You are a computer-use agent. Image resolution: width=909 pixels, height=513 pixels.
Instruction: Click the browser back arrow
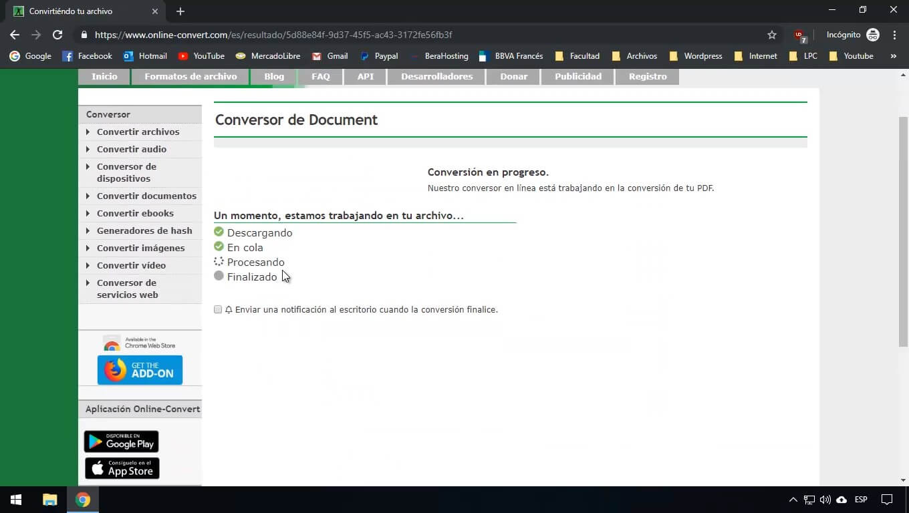click(x=15, y=35)
